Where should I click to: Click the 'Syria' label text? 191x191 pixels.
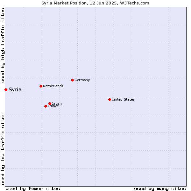click(x=15, y=90)
